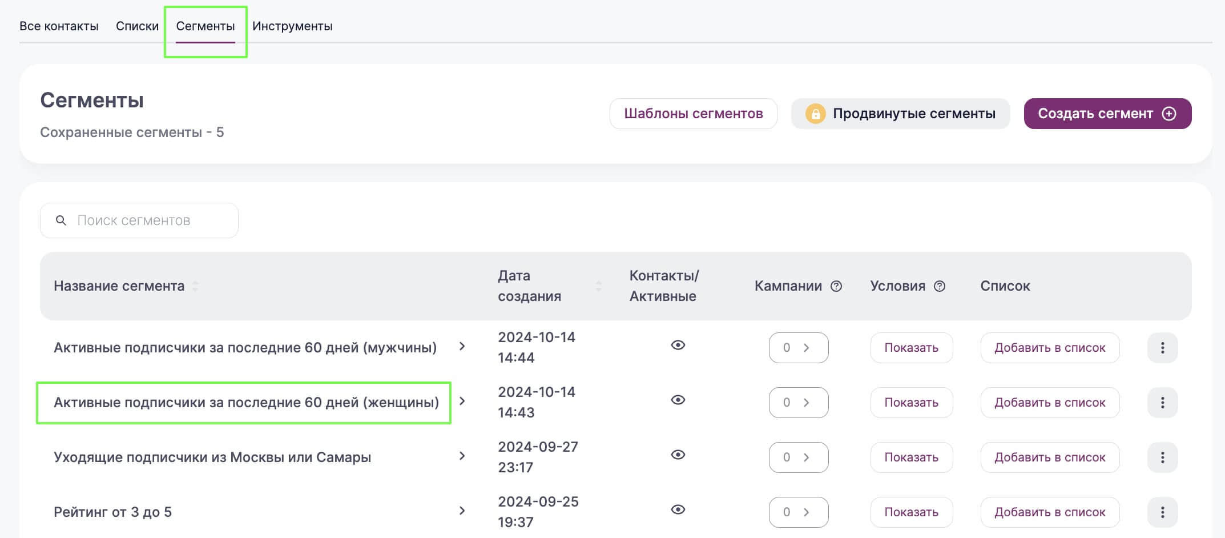1225x538 pixels.
Task: Click Добавить в список for (мужчины) segment
Action: (1050, 348)
